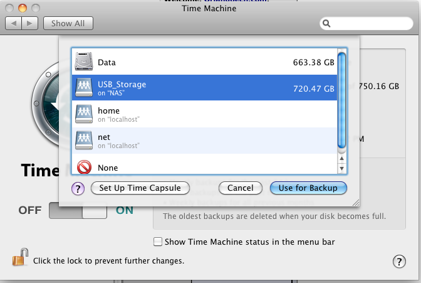This screenshot has width=421, height=283.
Task: Click the net network share icon
Action: [x=84, y=140]
